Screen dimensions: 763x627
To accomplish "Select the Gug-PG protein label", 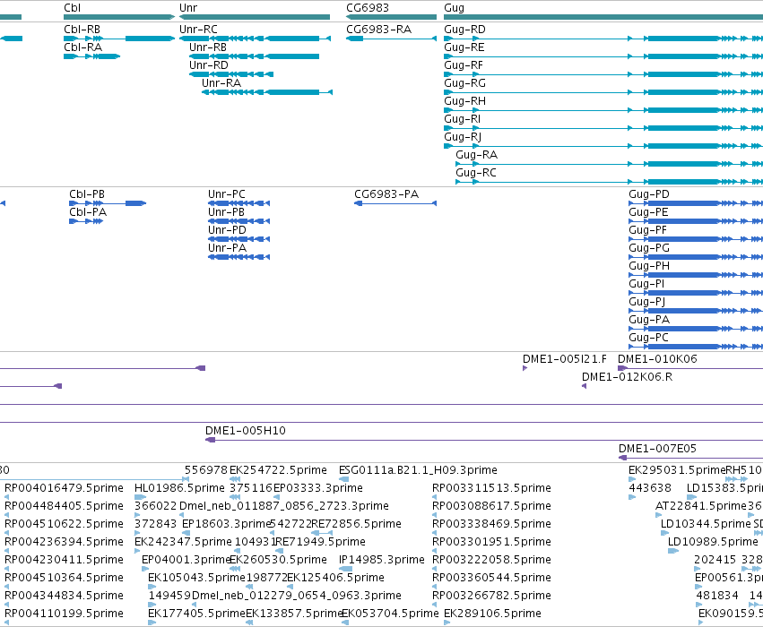I will 649,249.
